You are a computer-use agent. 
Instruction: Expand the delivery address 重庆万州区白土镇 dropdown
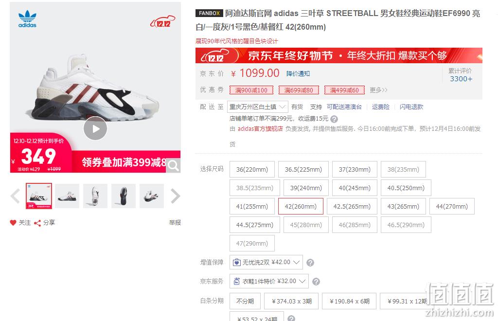(258, 107)
